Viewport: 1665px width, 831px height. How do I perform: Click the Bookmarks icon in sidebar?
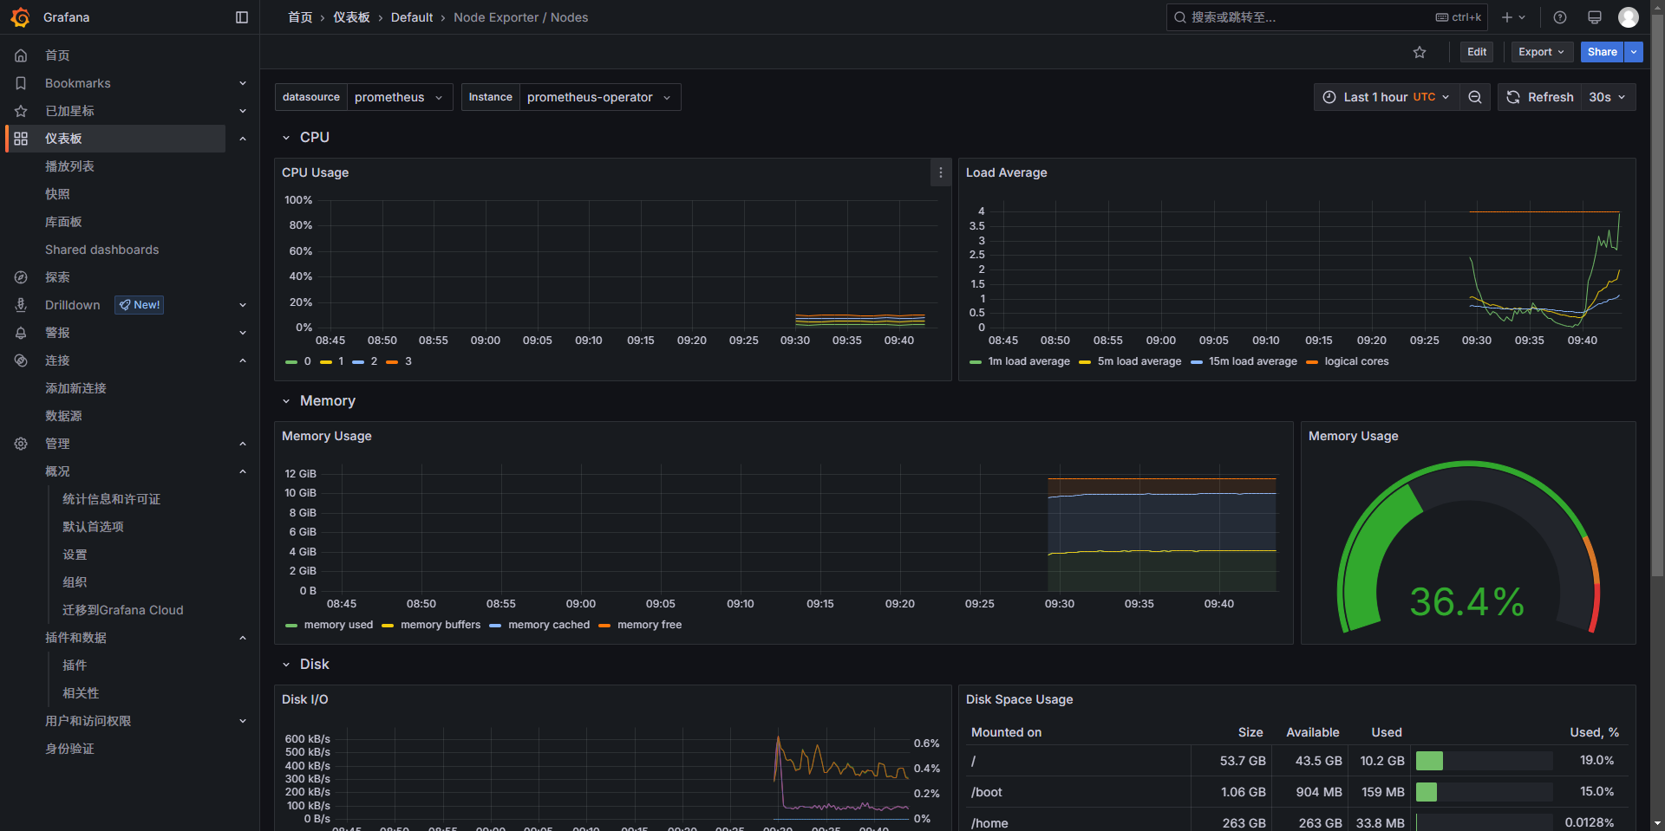coord(21,83)
